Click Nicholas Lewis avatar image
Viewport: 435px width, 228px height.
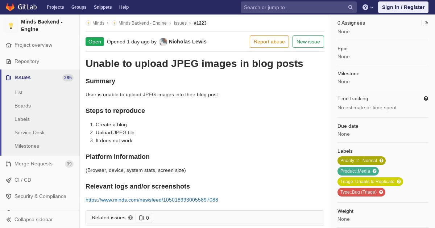click(x=163, y=42)
